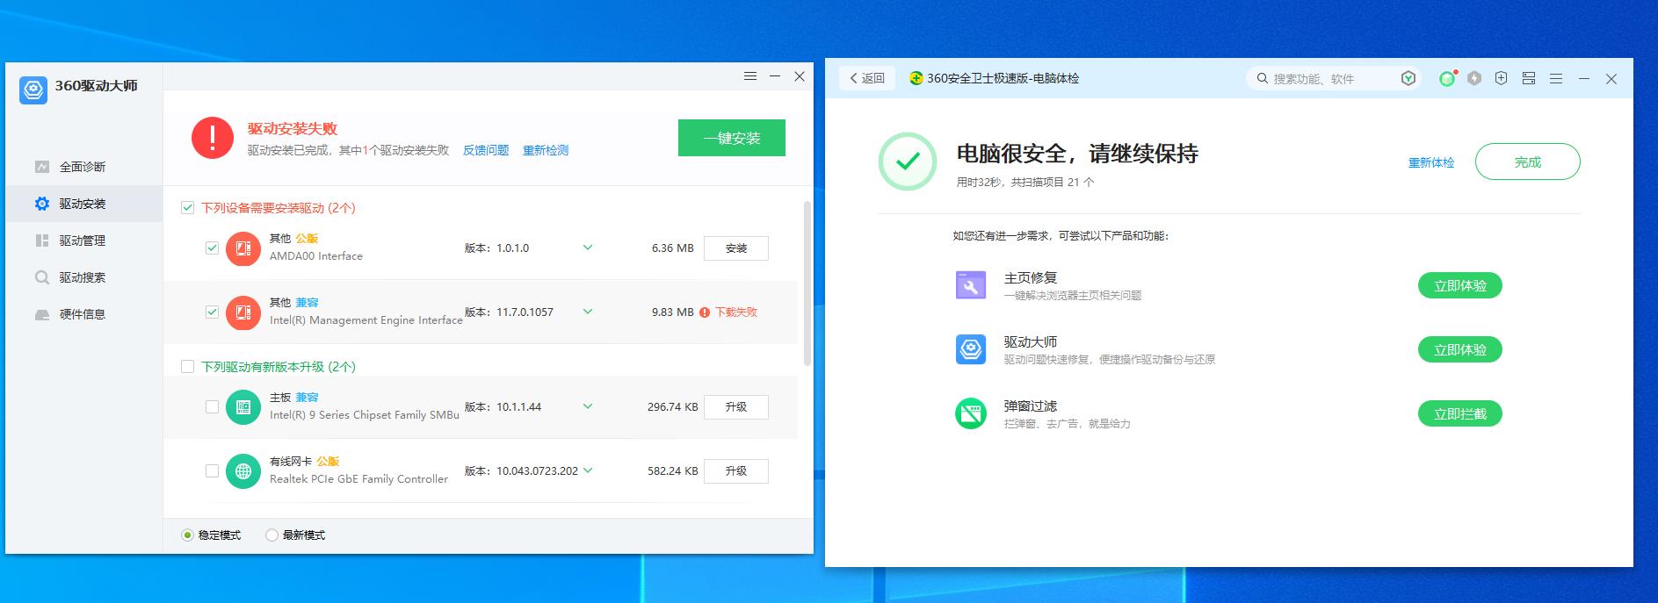Open the 360驱动大师 hamburger menu
Viewport: 1658px width, 603px height.
(x=750, y=76)
